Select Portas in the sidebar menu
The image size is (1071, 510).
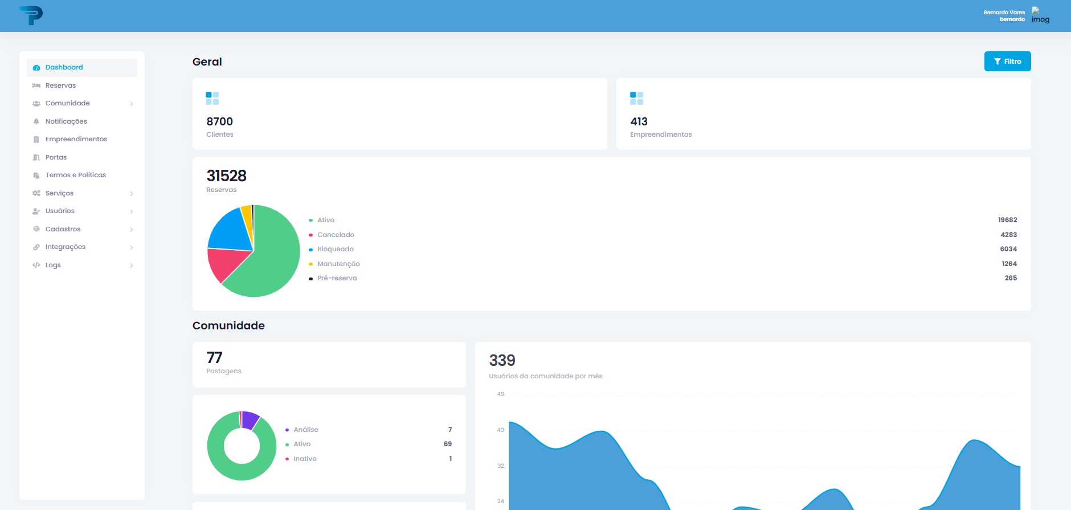pyautogui.click(x=82, y=157)
